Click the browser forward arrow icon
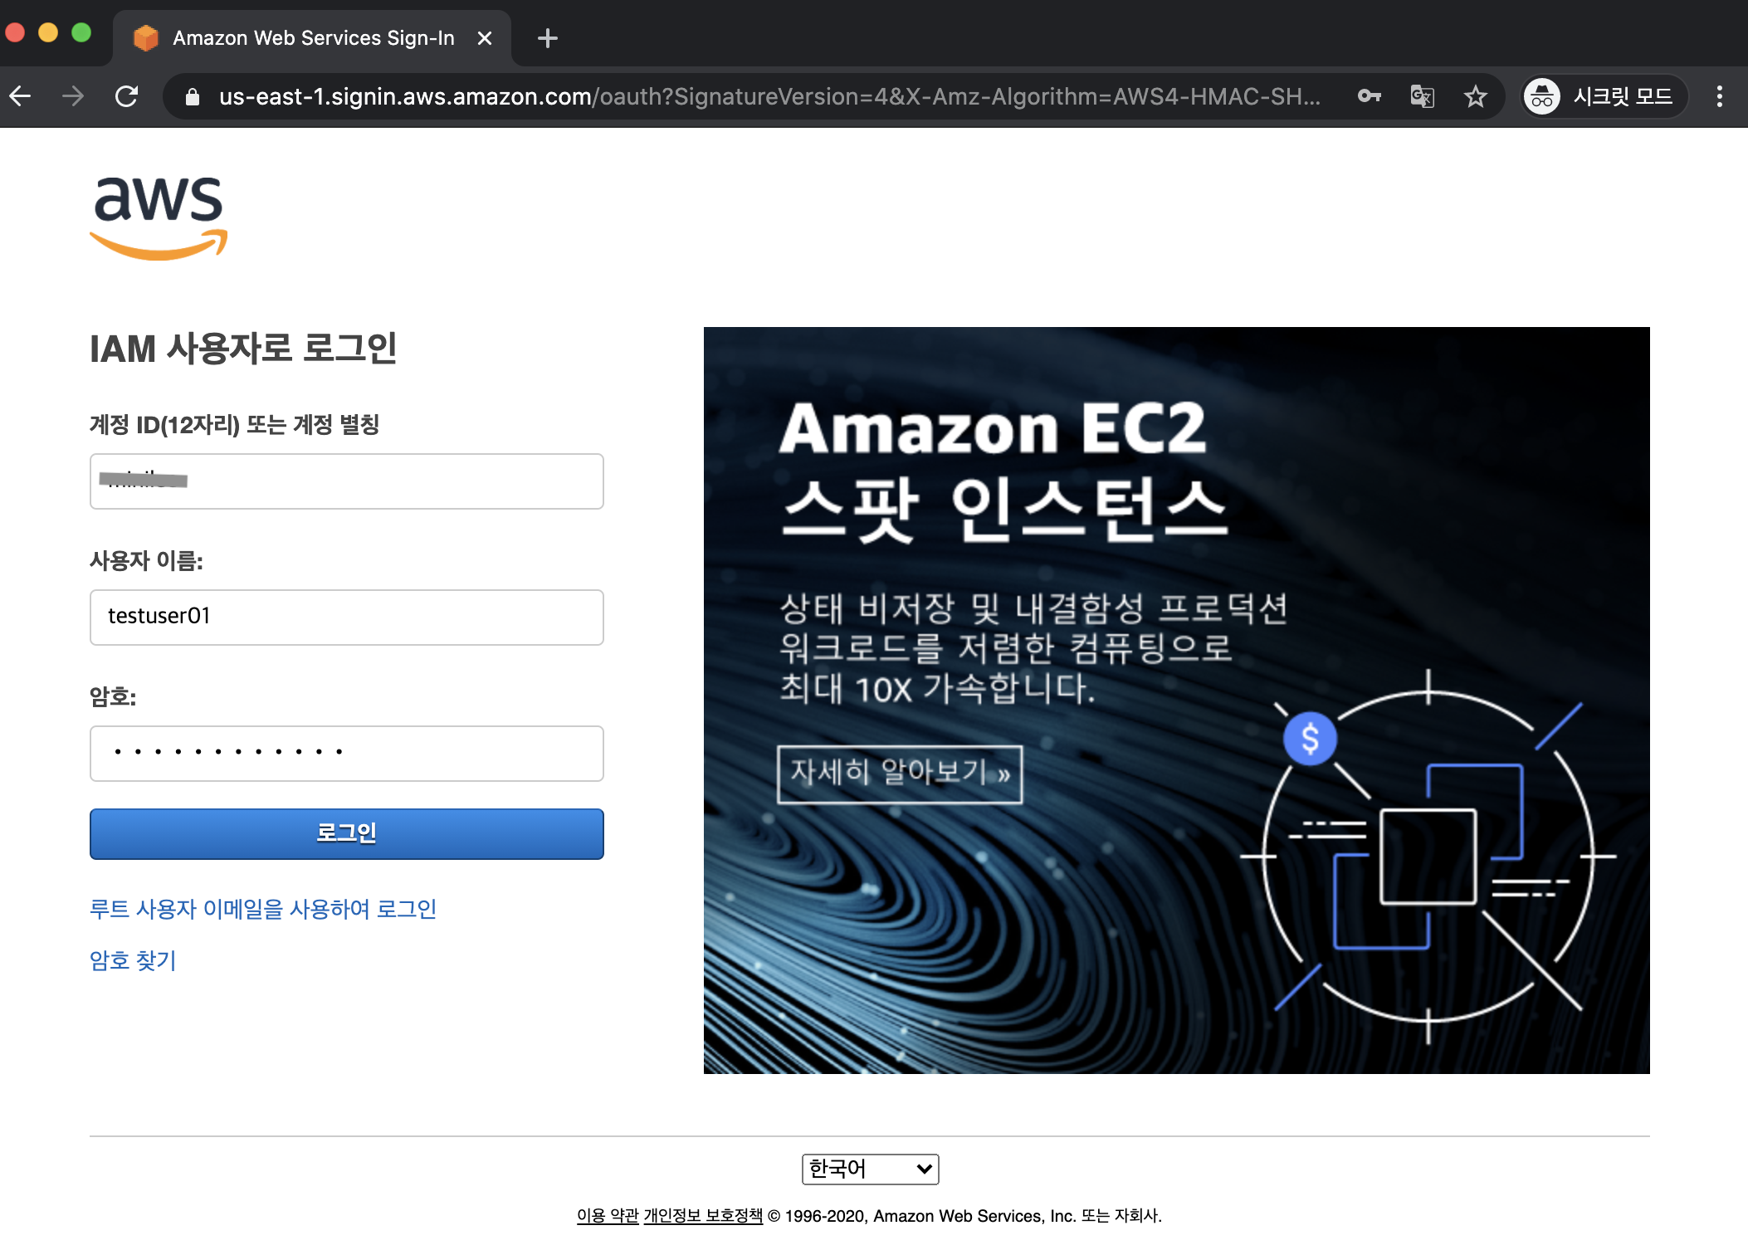 click(x=73, y=96)
